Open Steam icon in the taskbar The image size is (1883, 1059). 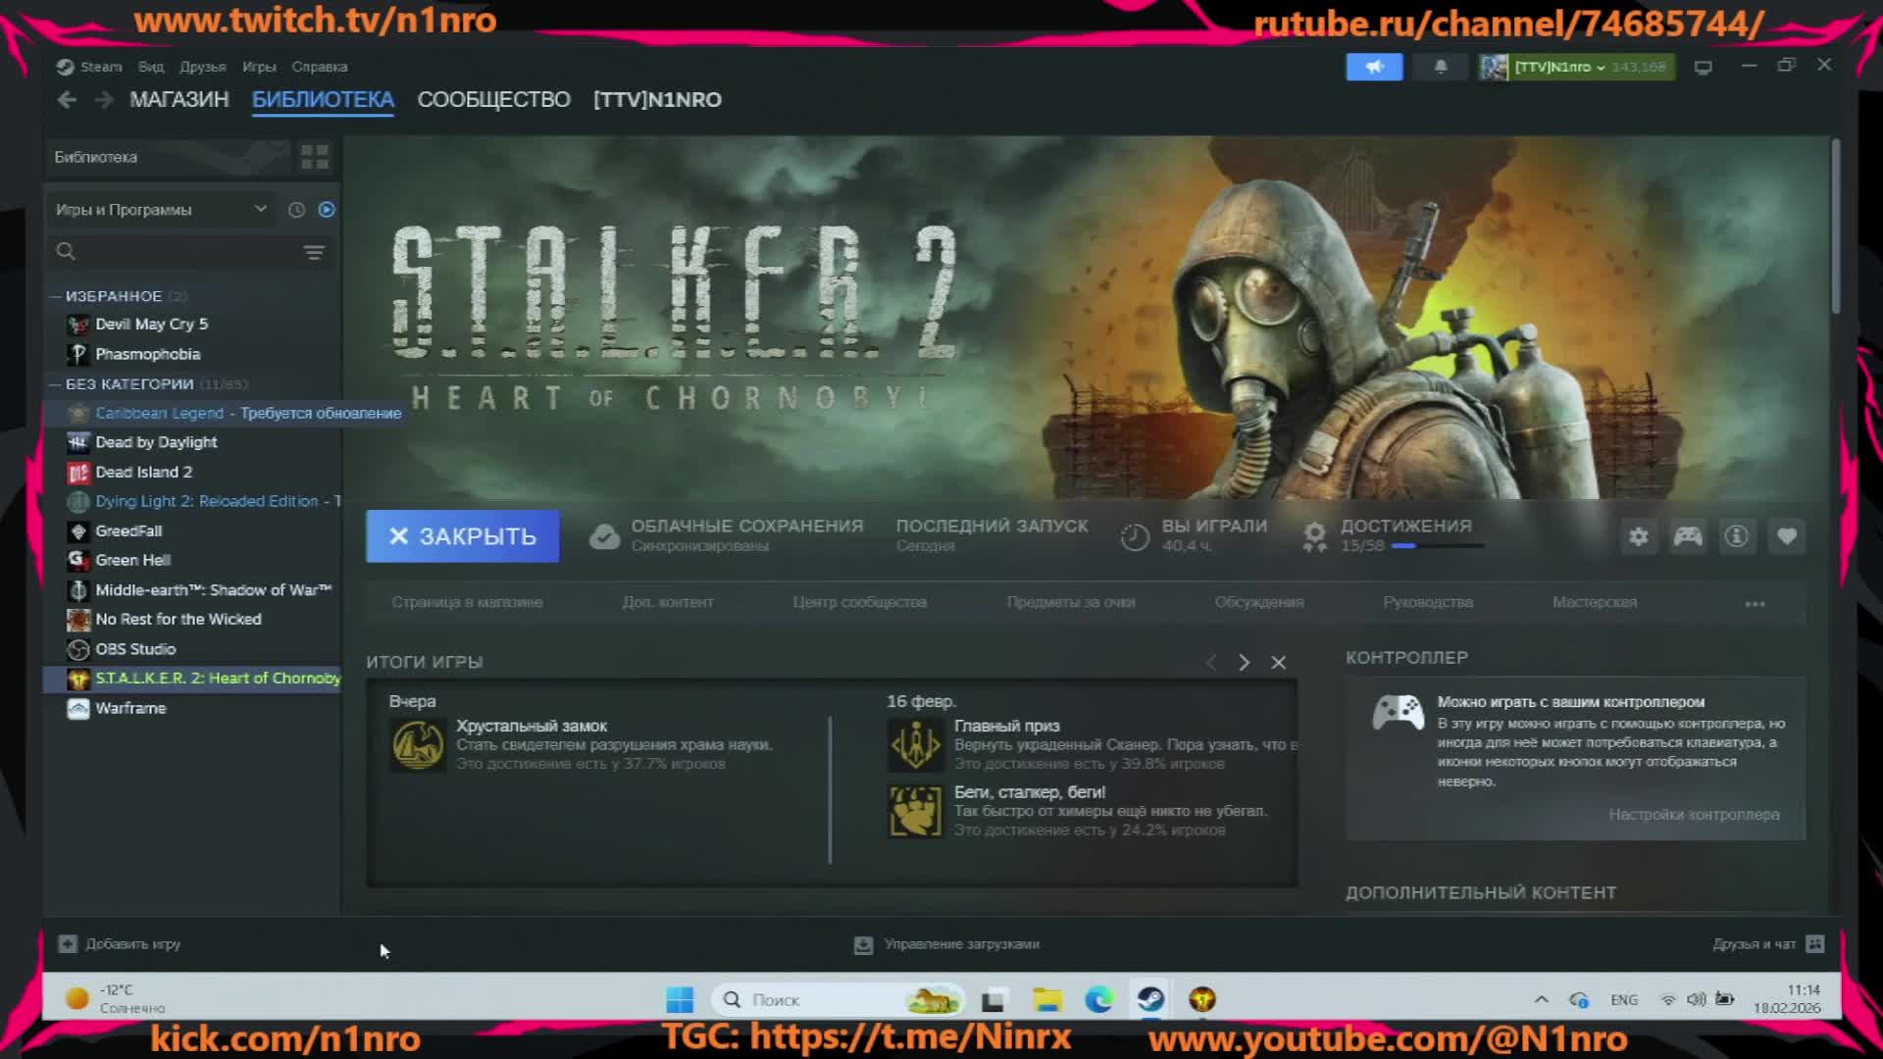point(1150,999)
